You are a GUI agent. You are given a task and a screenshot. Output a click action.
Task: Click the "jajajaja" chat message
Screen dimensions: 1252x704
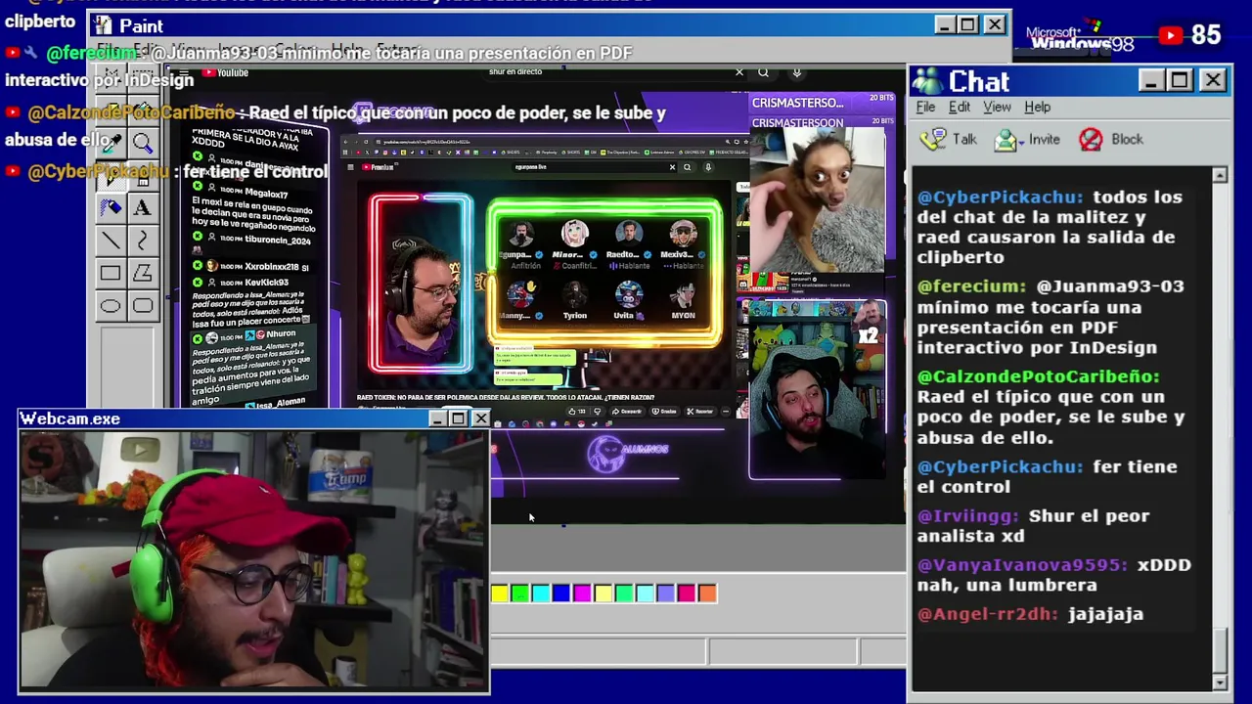tap(1106, 615)
